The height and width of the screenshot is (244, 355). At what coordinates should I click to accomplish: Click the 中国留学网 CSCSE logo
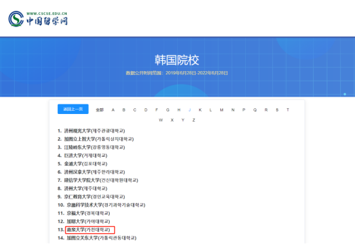38,19
